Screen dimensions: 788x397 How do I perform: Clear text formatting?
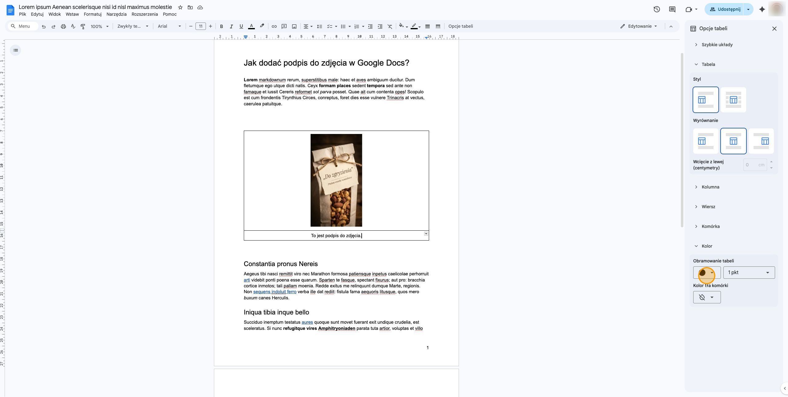point(390,26)
